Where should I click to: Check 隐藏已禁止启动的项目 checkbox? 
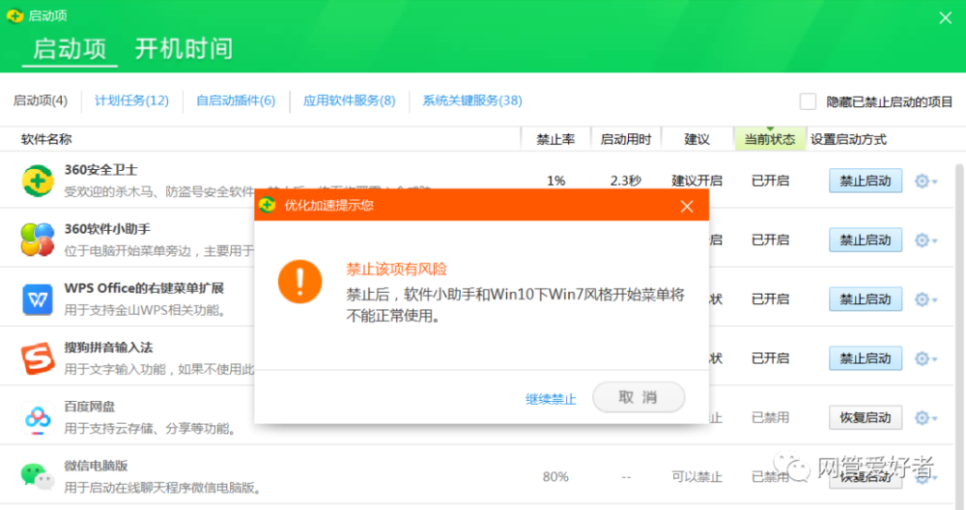tap(808, 101)
